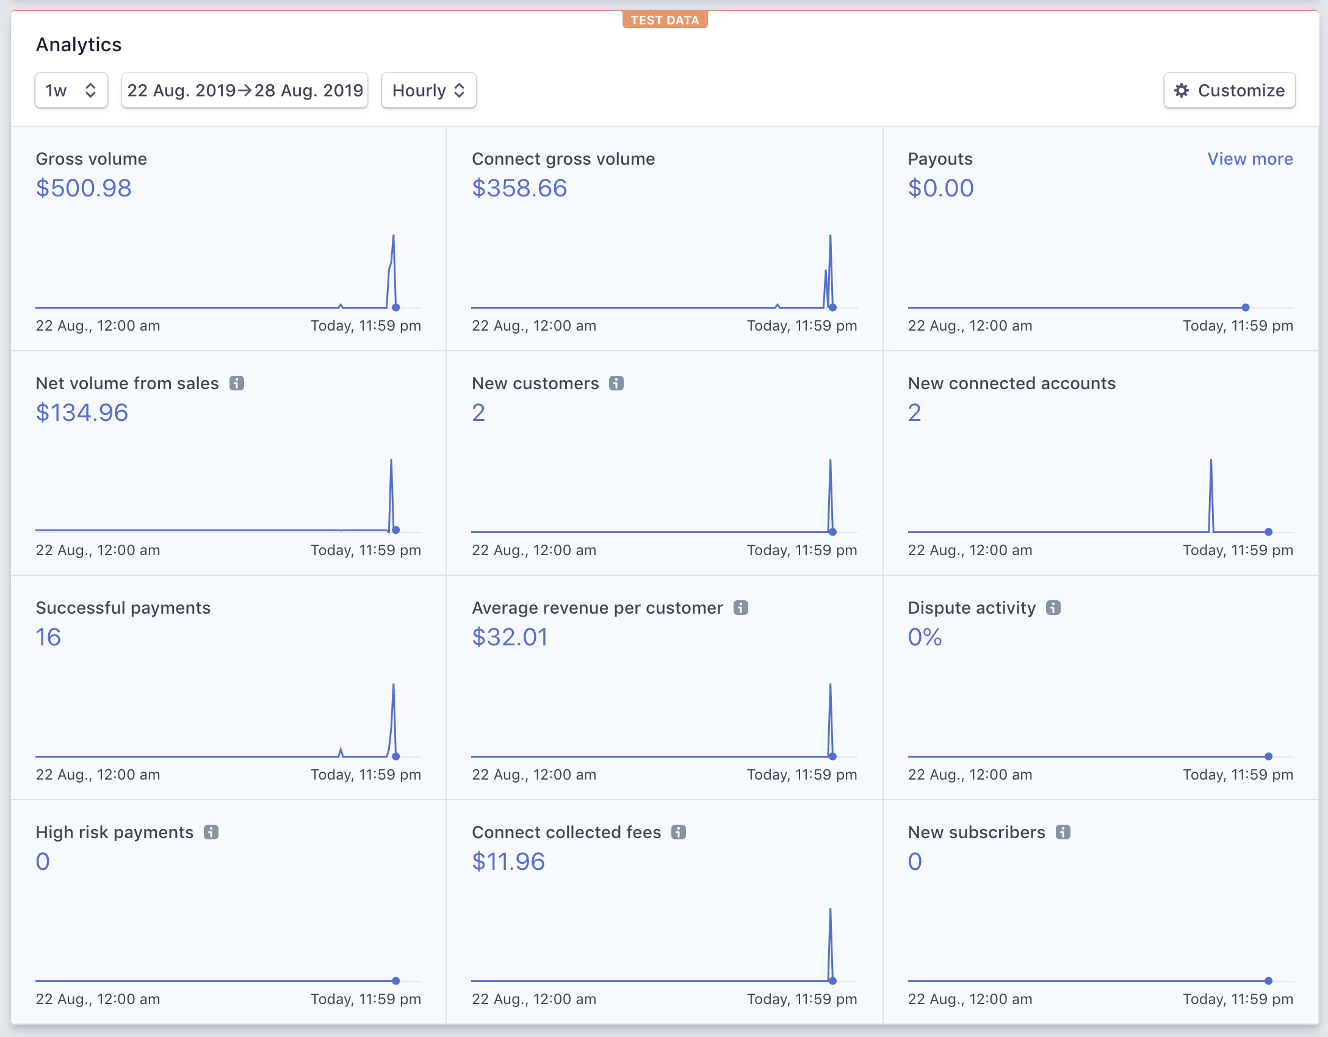The height and width of the screenshot is (1037, 1328).
Task: Click the info icon next to Connect collected fees
Action: [679, 831]
